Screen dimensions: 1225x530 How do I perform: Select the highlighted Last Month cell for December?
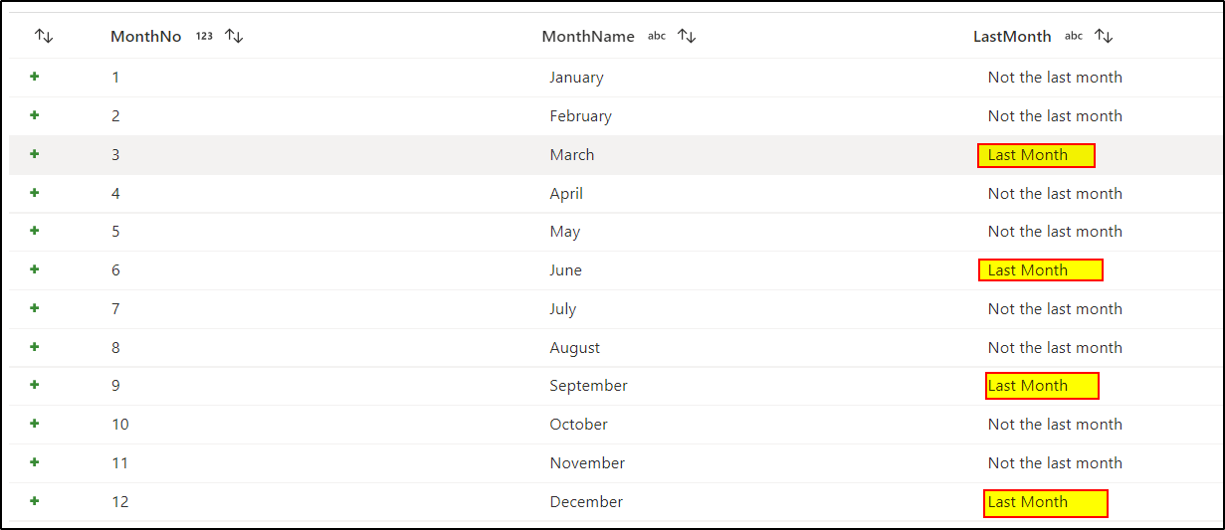click(1046, 502)
